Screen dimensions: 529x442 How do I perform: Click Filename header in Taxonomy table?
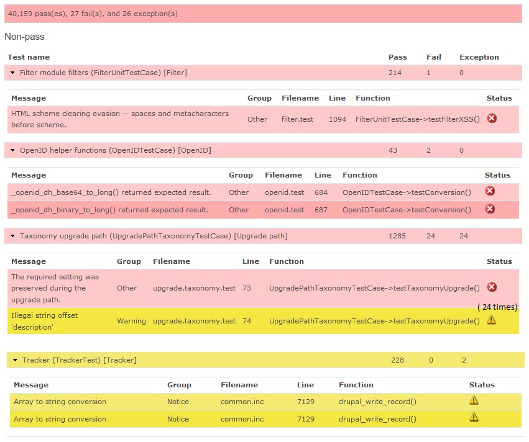point(172,261)
